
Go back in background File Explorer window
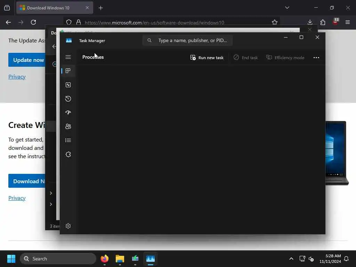pos(54,47)
